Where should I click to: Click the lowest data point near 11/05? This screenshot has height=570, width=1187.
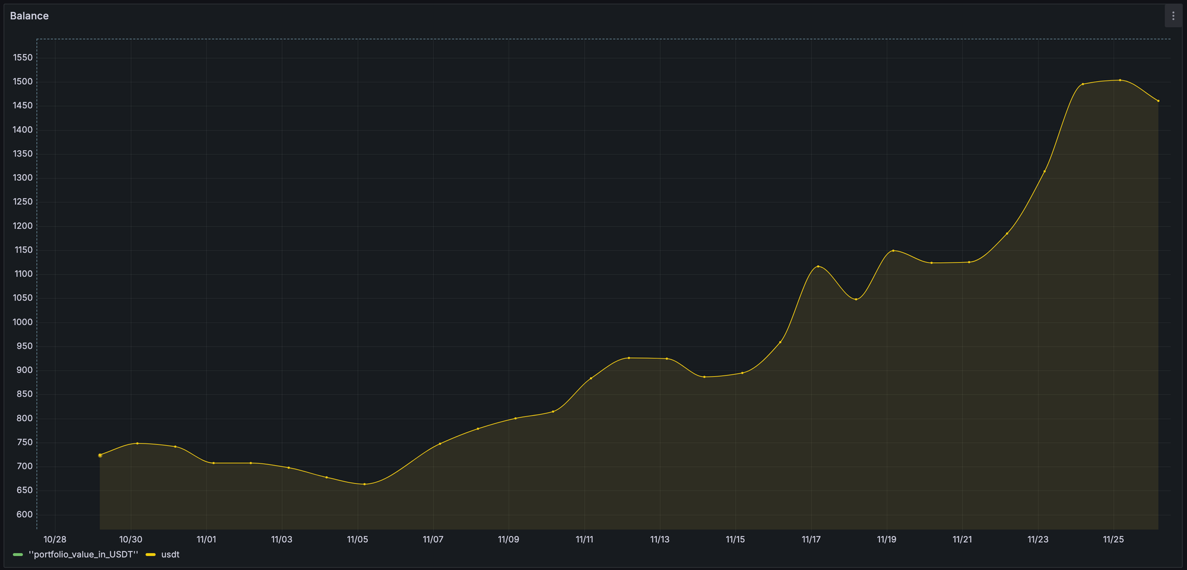(364, 484)
